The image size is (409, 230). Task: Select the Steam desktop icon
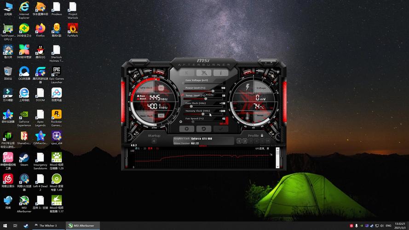pos(24,159)
